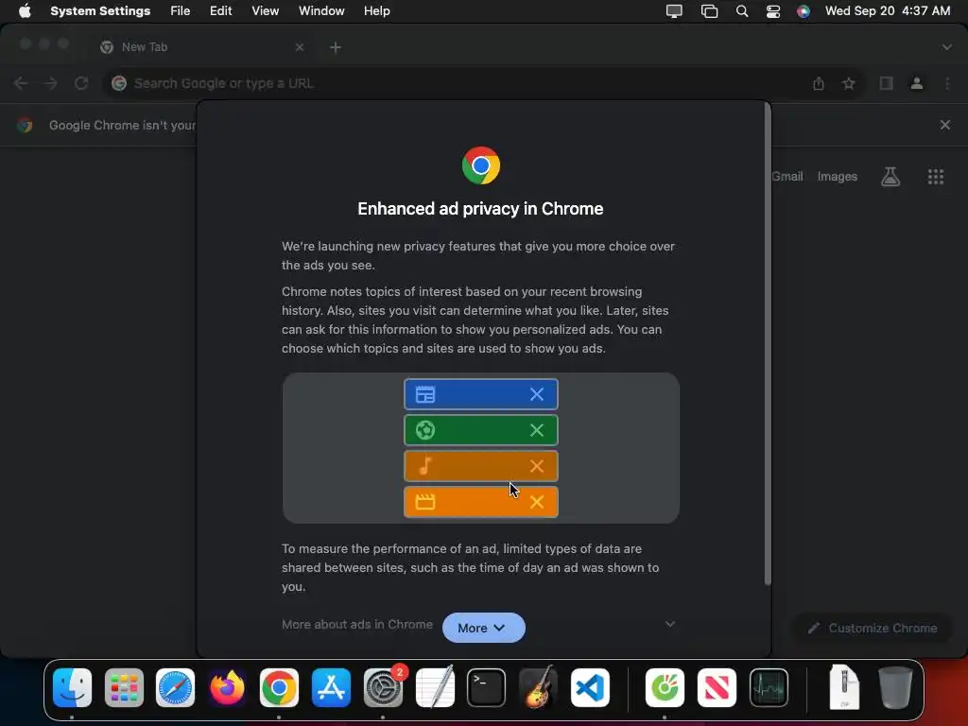
Task: Open TextEdit from the Dock
Action: pyautogui.click(x=435, y=687)
